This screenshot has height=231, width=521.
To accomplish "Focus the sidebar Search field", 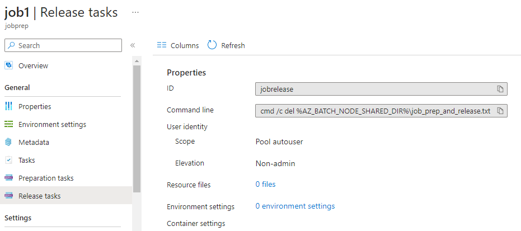I will pyautogui.click(x=63, y=45).
